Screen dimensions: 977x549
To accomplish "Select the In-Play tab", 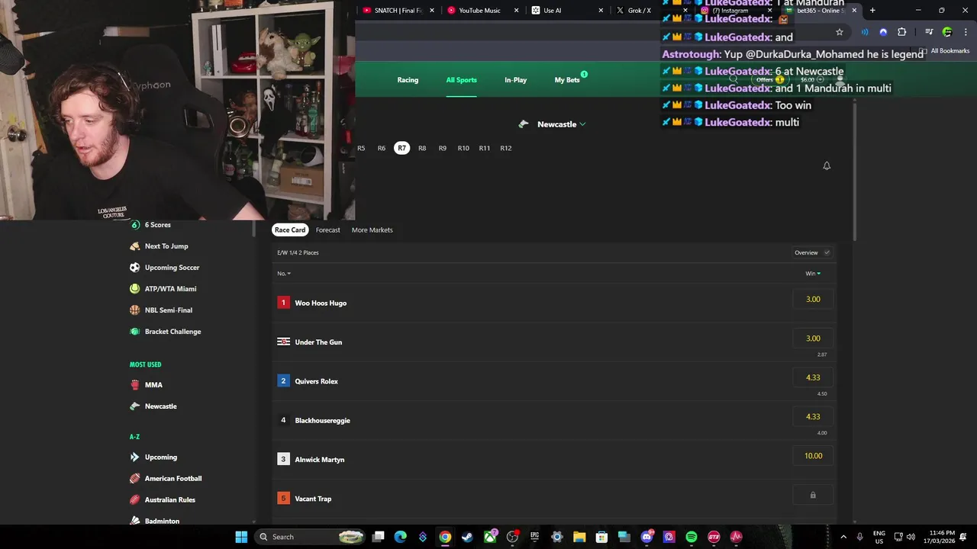I will coord(515,80).
